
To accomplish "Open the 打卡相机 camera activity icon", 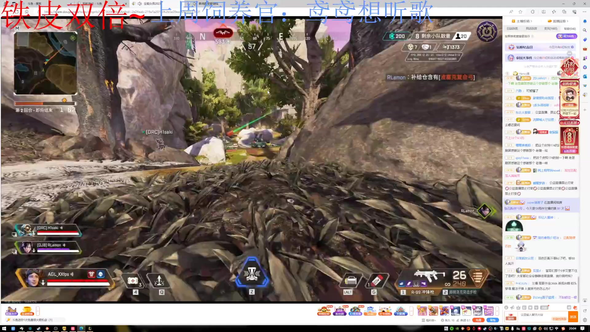I will 385,311.
